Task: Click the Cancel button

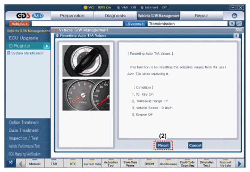Action: coord(195,145)
